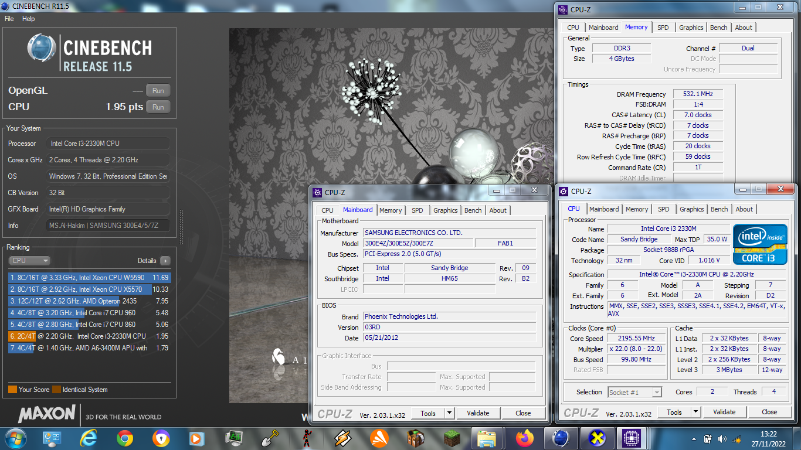Expand ranking Details arrow button
Screen dimensions: 801x450
(165, 261)
